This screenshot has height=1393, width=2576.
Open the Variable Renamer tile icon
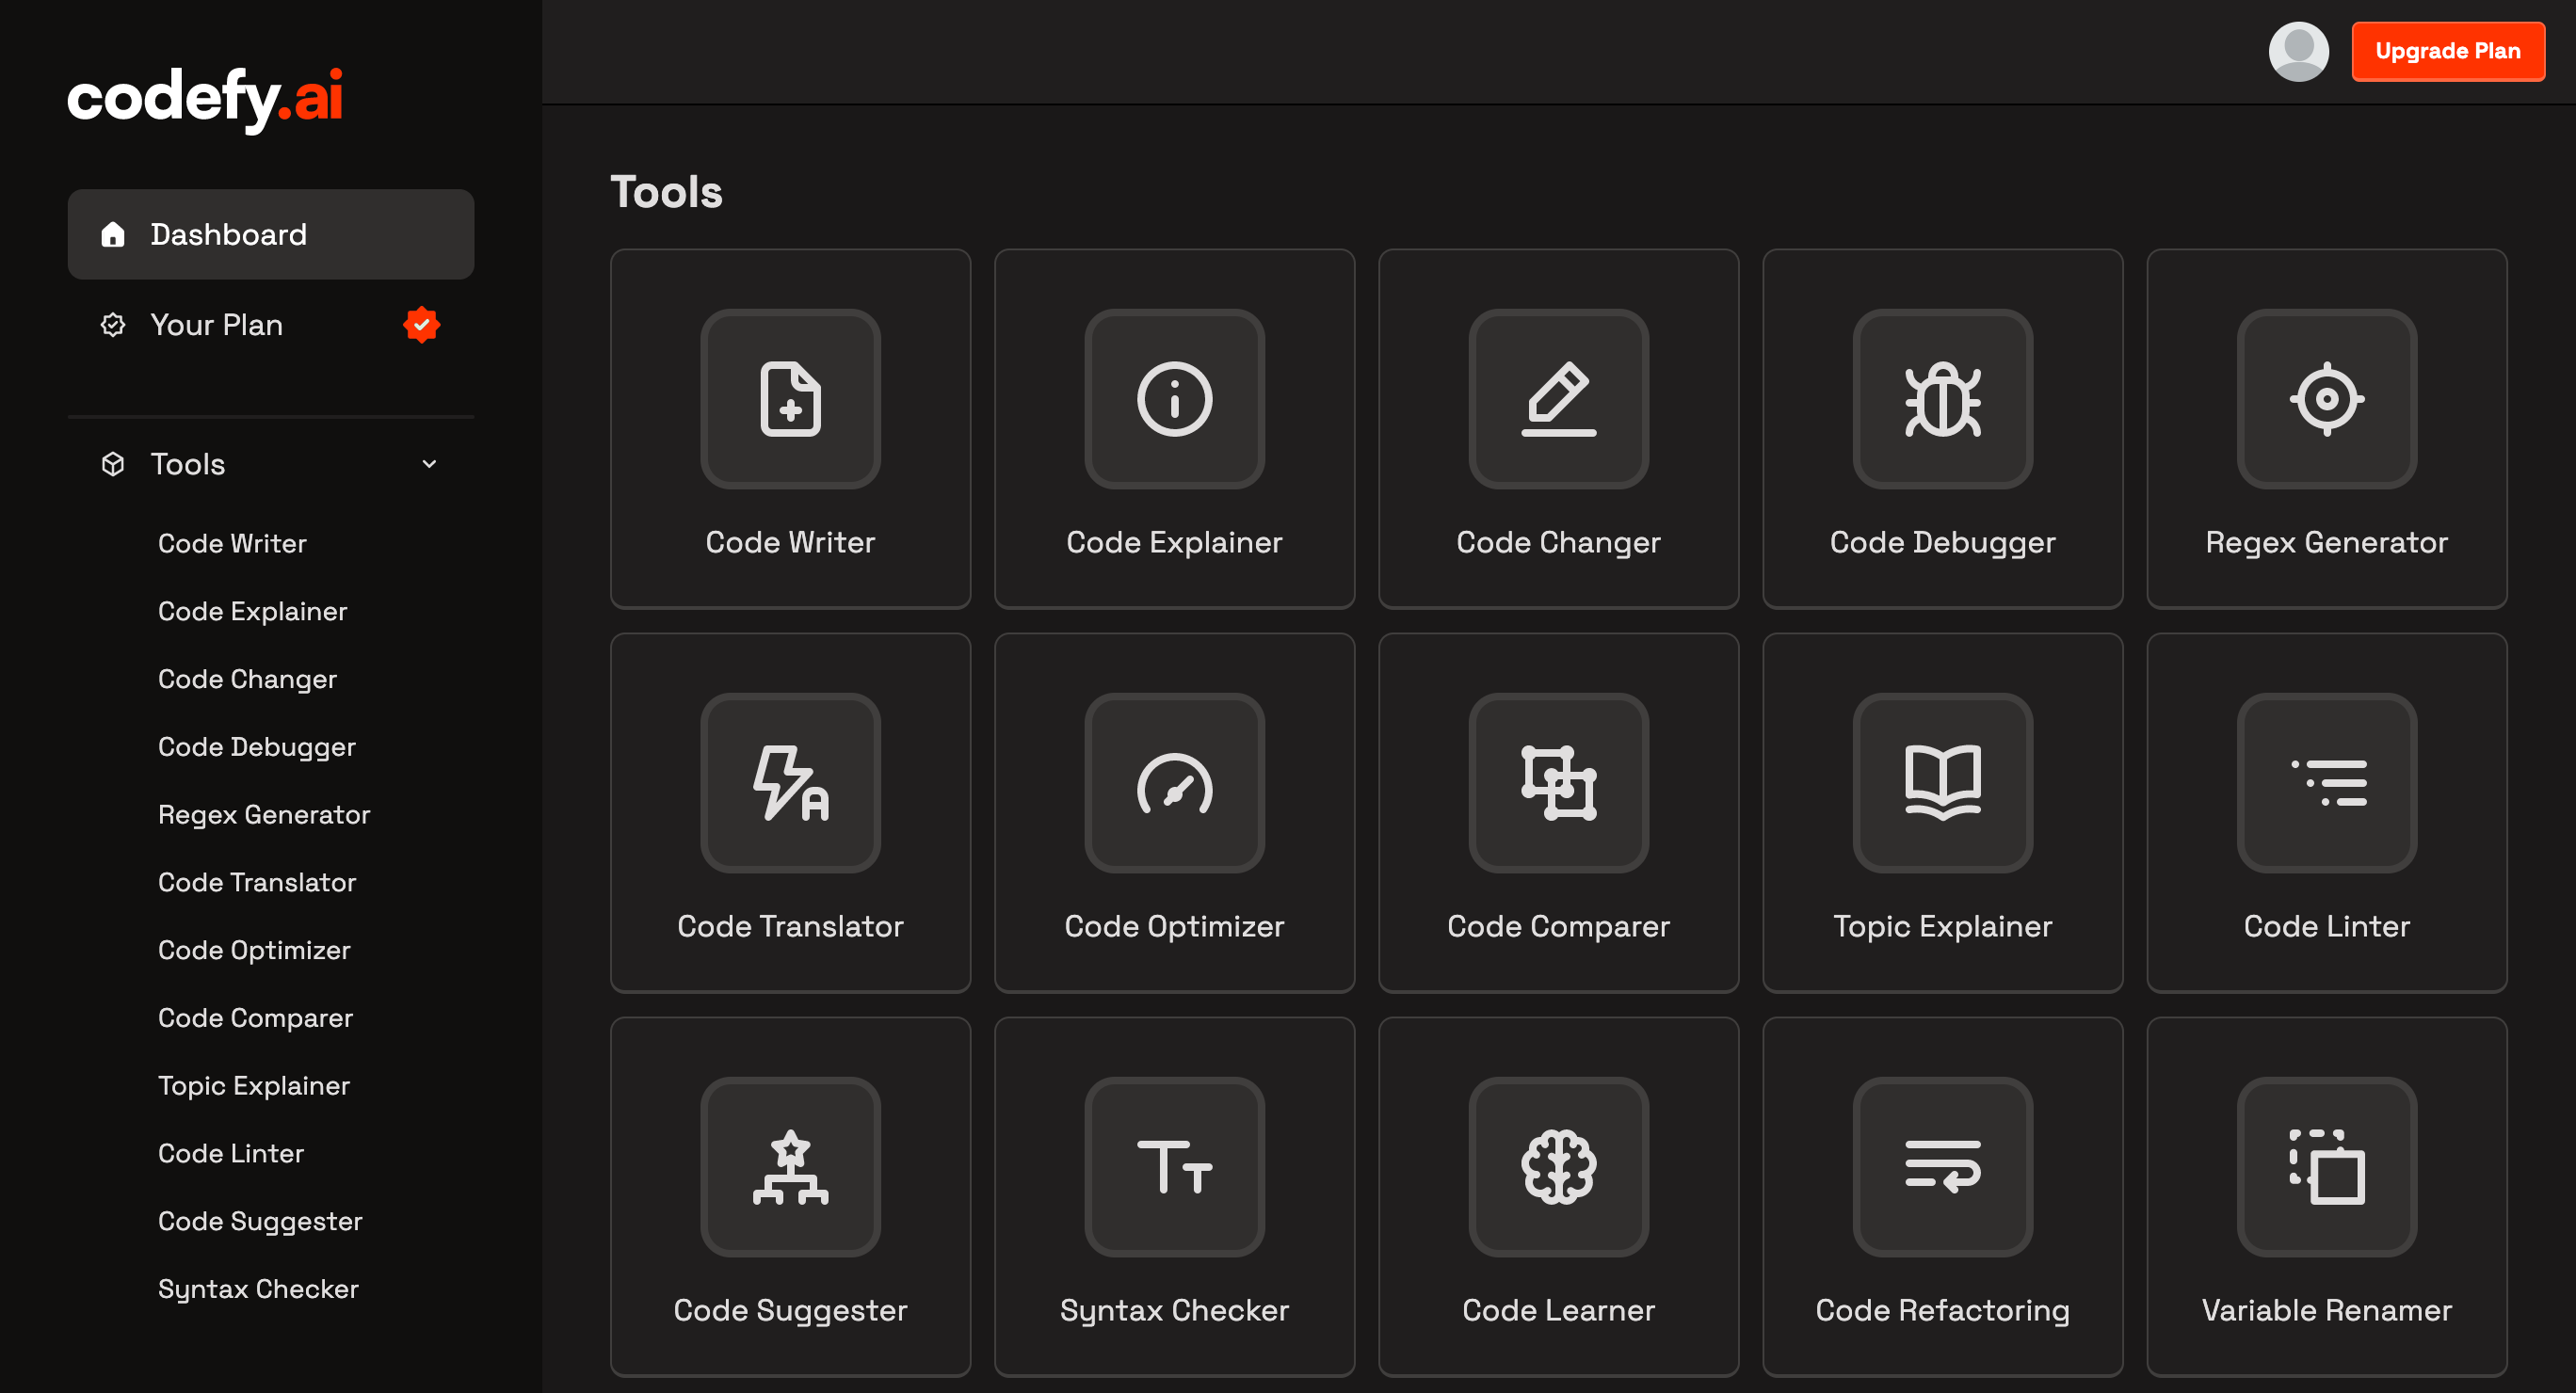tap(2326, 1167)
